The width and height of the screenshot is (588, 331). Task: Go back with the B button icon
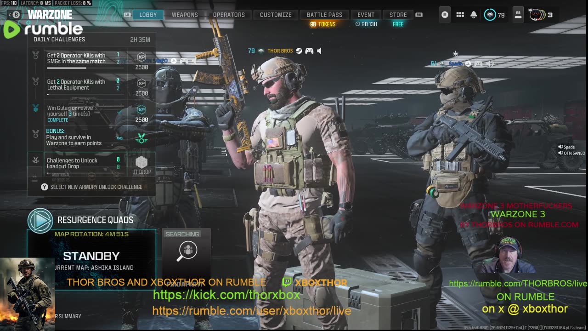pos(16,15)
